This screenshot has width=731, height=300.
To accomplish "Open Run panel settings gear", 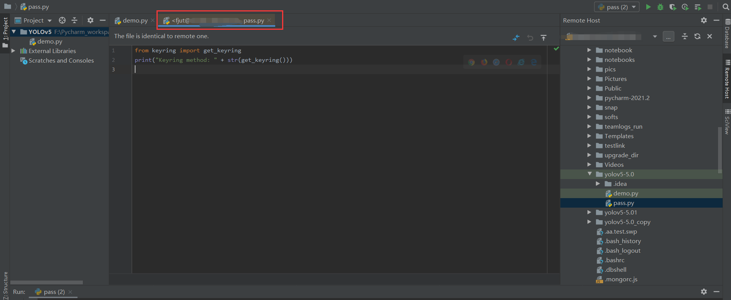I will click(x=704, y=292).
